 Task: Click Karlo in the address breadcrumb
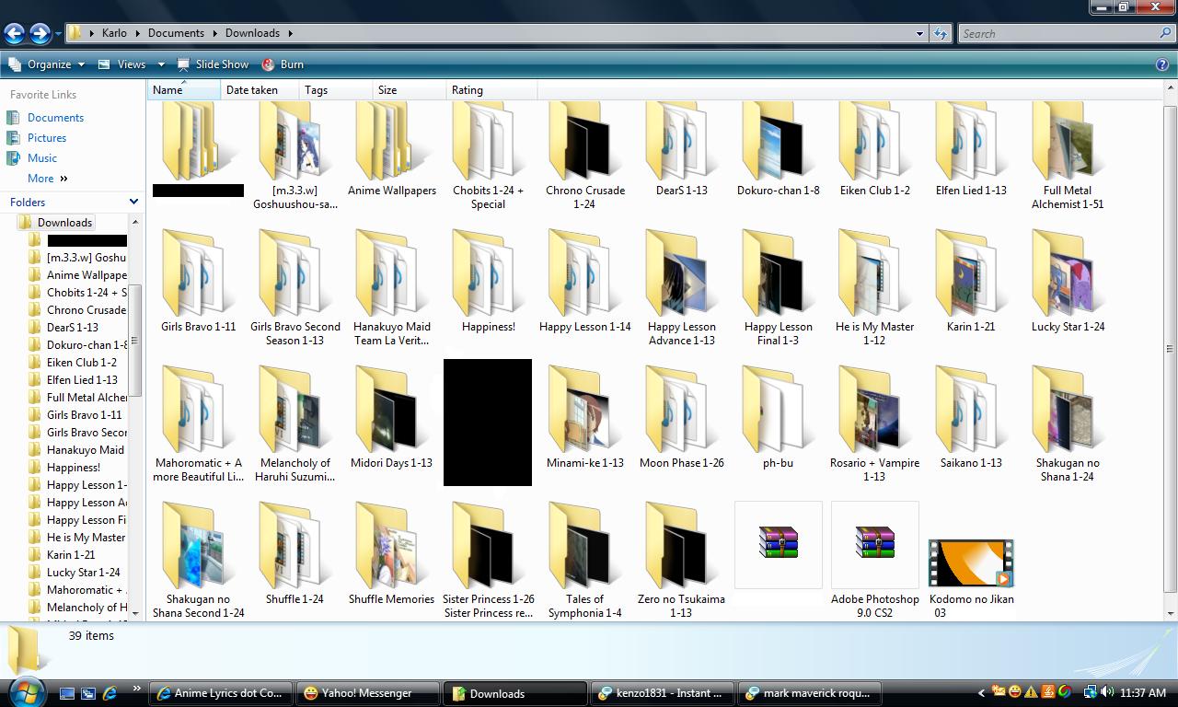[x=114, y=33]
